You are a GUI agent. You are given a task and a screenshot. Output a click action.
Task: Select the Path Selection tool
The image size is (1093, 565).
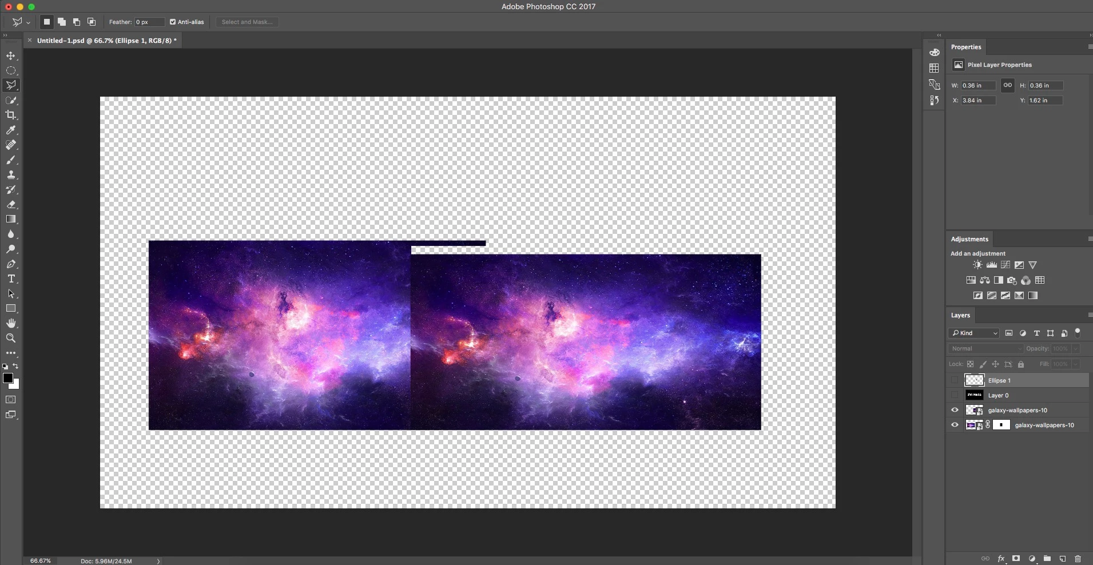click(11, 293)
